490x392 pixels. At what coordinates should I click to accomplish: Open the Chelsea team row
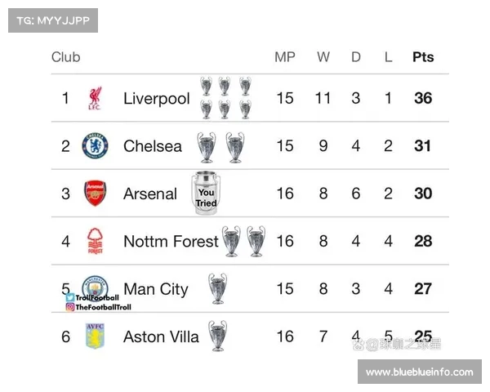pos(153,146)
